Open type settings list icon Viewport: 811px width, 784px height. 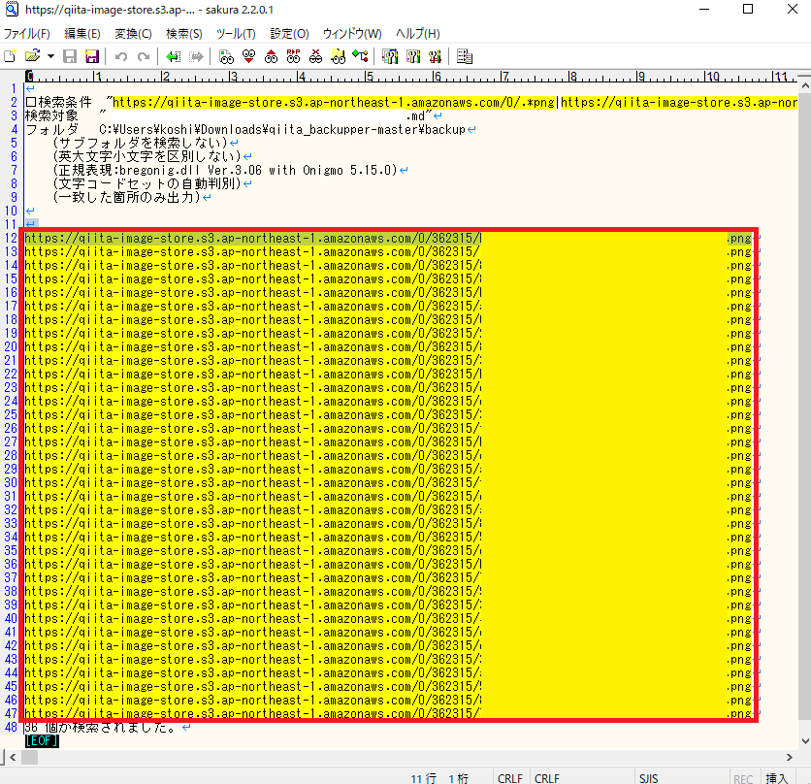[390, 56]
